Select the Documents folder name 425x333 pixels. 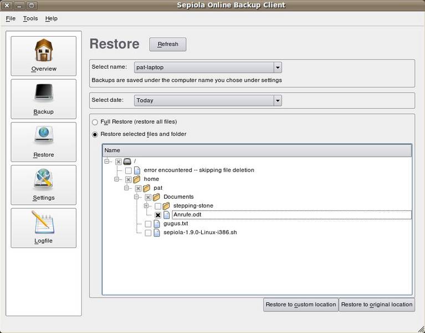tap(178, 197)
